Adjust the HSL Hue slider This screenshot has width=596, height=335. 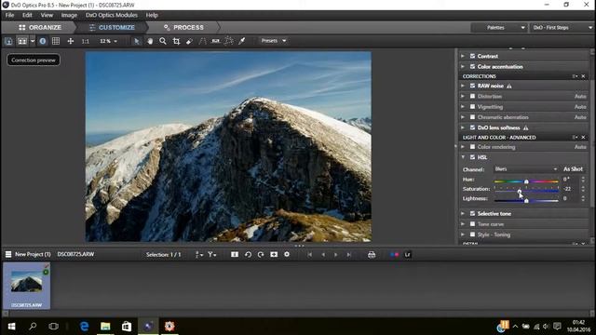point(526,181)
